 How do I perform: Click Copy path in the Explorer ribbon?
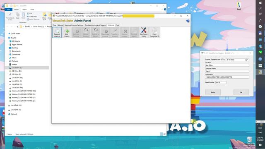[32, 16]
